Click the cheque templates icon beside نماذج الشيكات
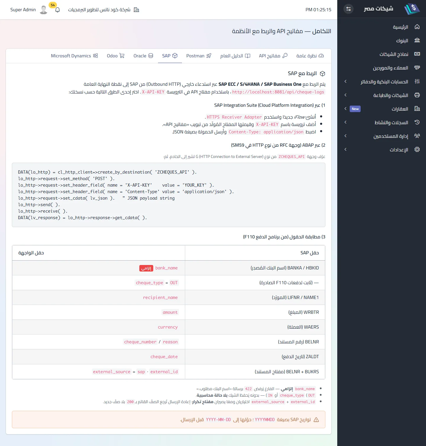The width and height of the screenshot is (426, 446). pos(417,54)
